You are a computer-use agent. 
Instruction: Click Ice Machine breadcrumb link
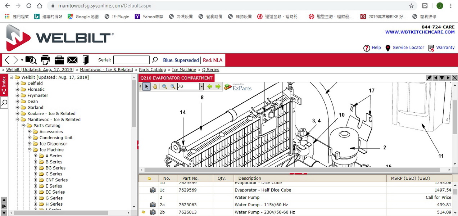click(184, 69)
